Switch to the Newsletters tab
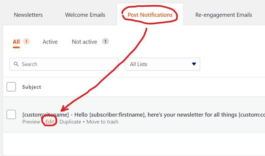Viewport: 265px width, 156px height. coord(28,15)
